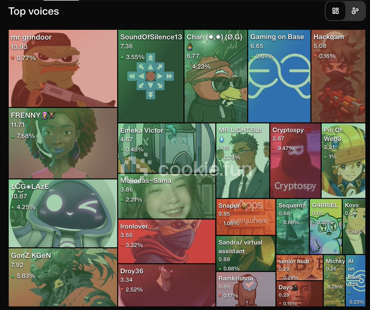Select the G4BRIEL tile
The width and height of the screenshot is (370, 310).
coord(326,226)
